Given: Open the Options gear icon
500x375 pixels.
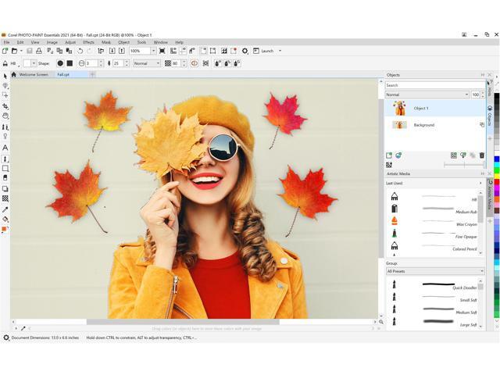Looking at the screenshot, I should point(245,51).
